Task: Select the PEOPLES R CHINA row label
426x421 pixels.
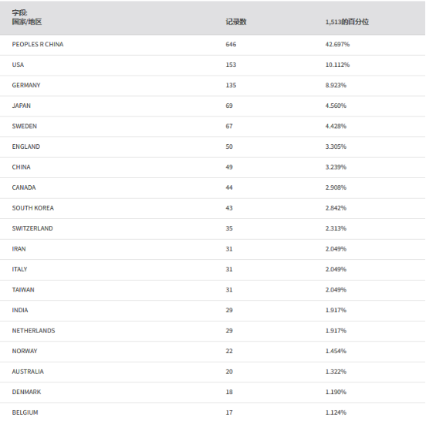Action: [x=38, y=44]
